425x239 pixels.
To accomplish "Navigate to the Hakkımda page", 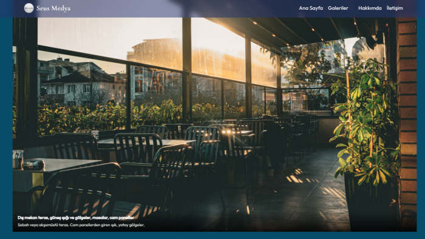I will (x=370, y=8).
